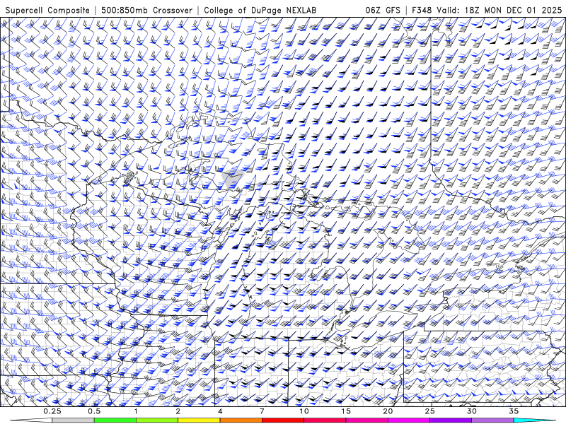The width and height of the screenshot is (566, 424).
Task: Click the yellow color bar segment after 2
Action: (199, 420)
